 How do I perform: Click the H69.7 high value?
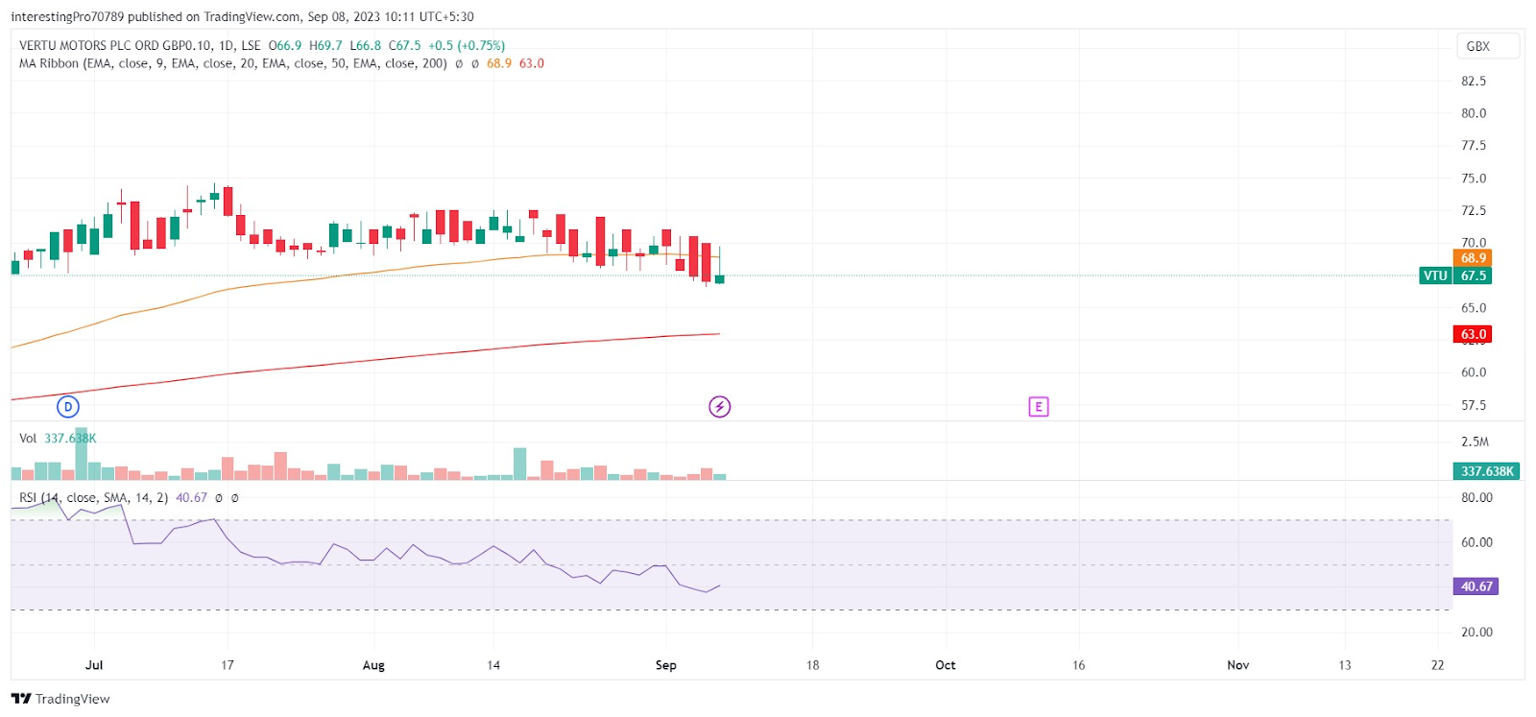point(325,45)
